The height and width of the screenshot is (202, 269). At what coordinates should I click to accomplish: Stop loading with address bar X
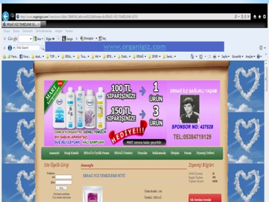[249, 17]
